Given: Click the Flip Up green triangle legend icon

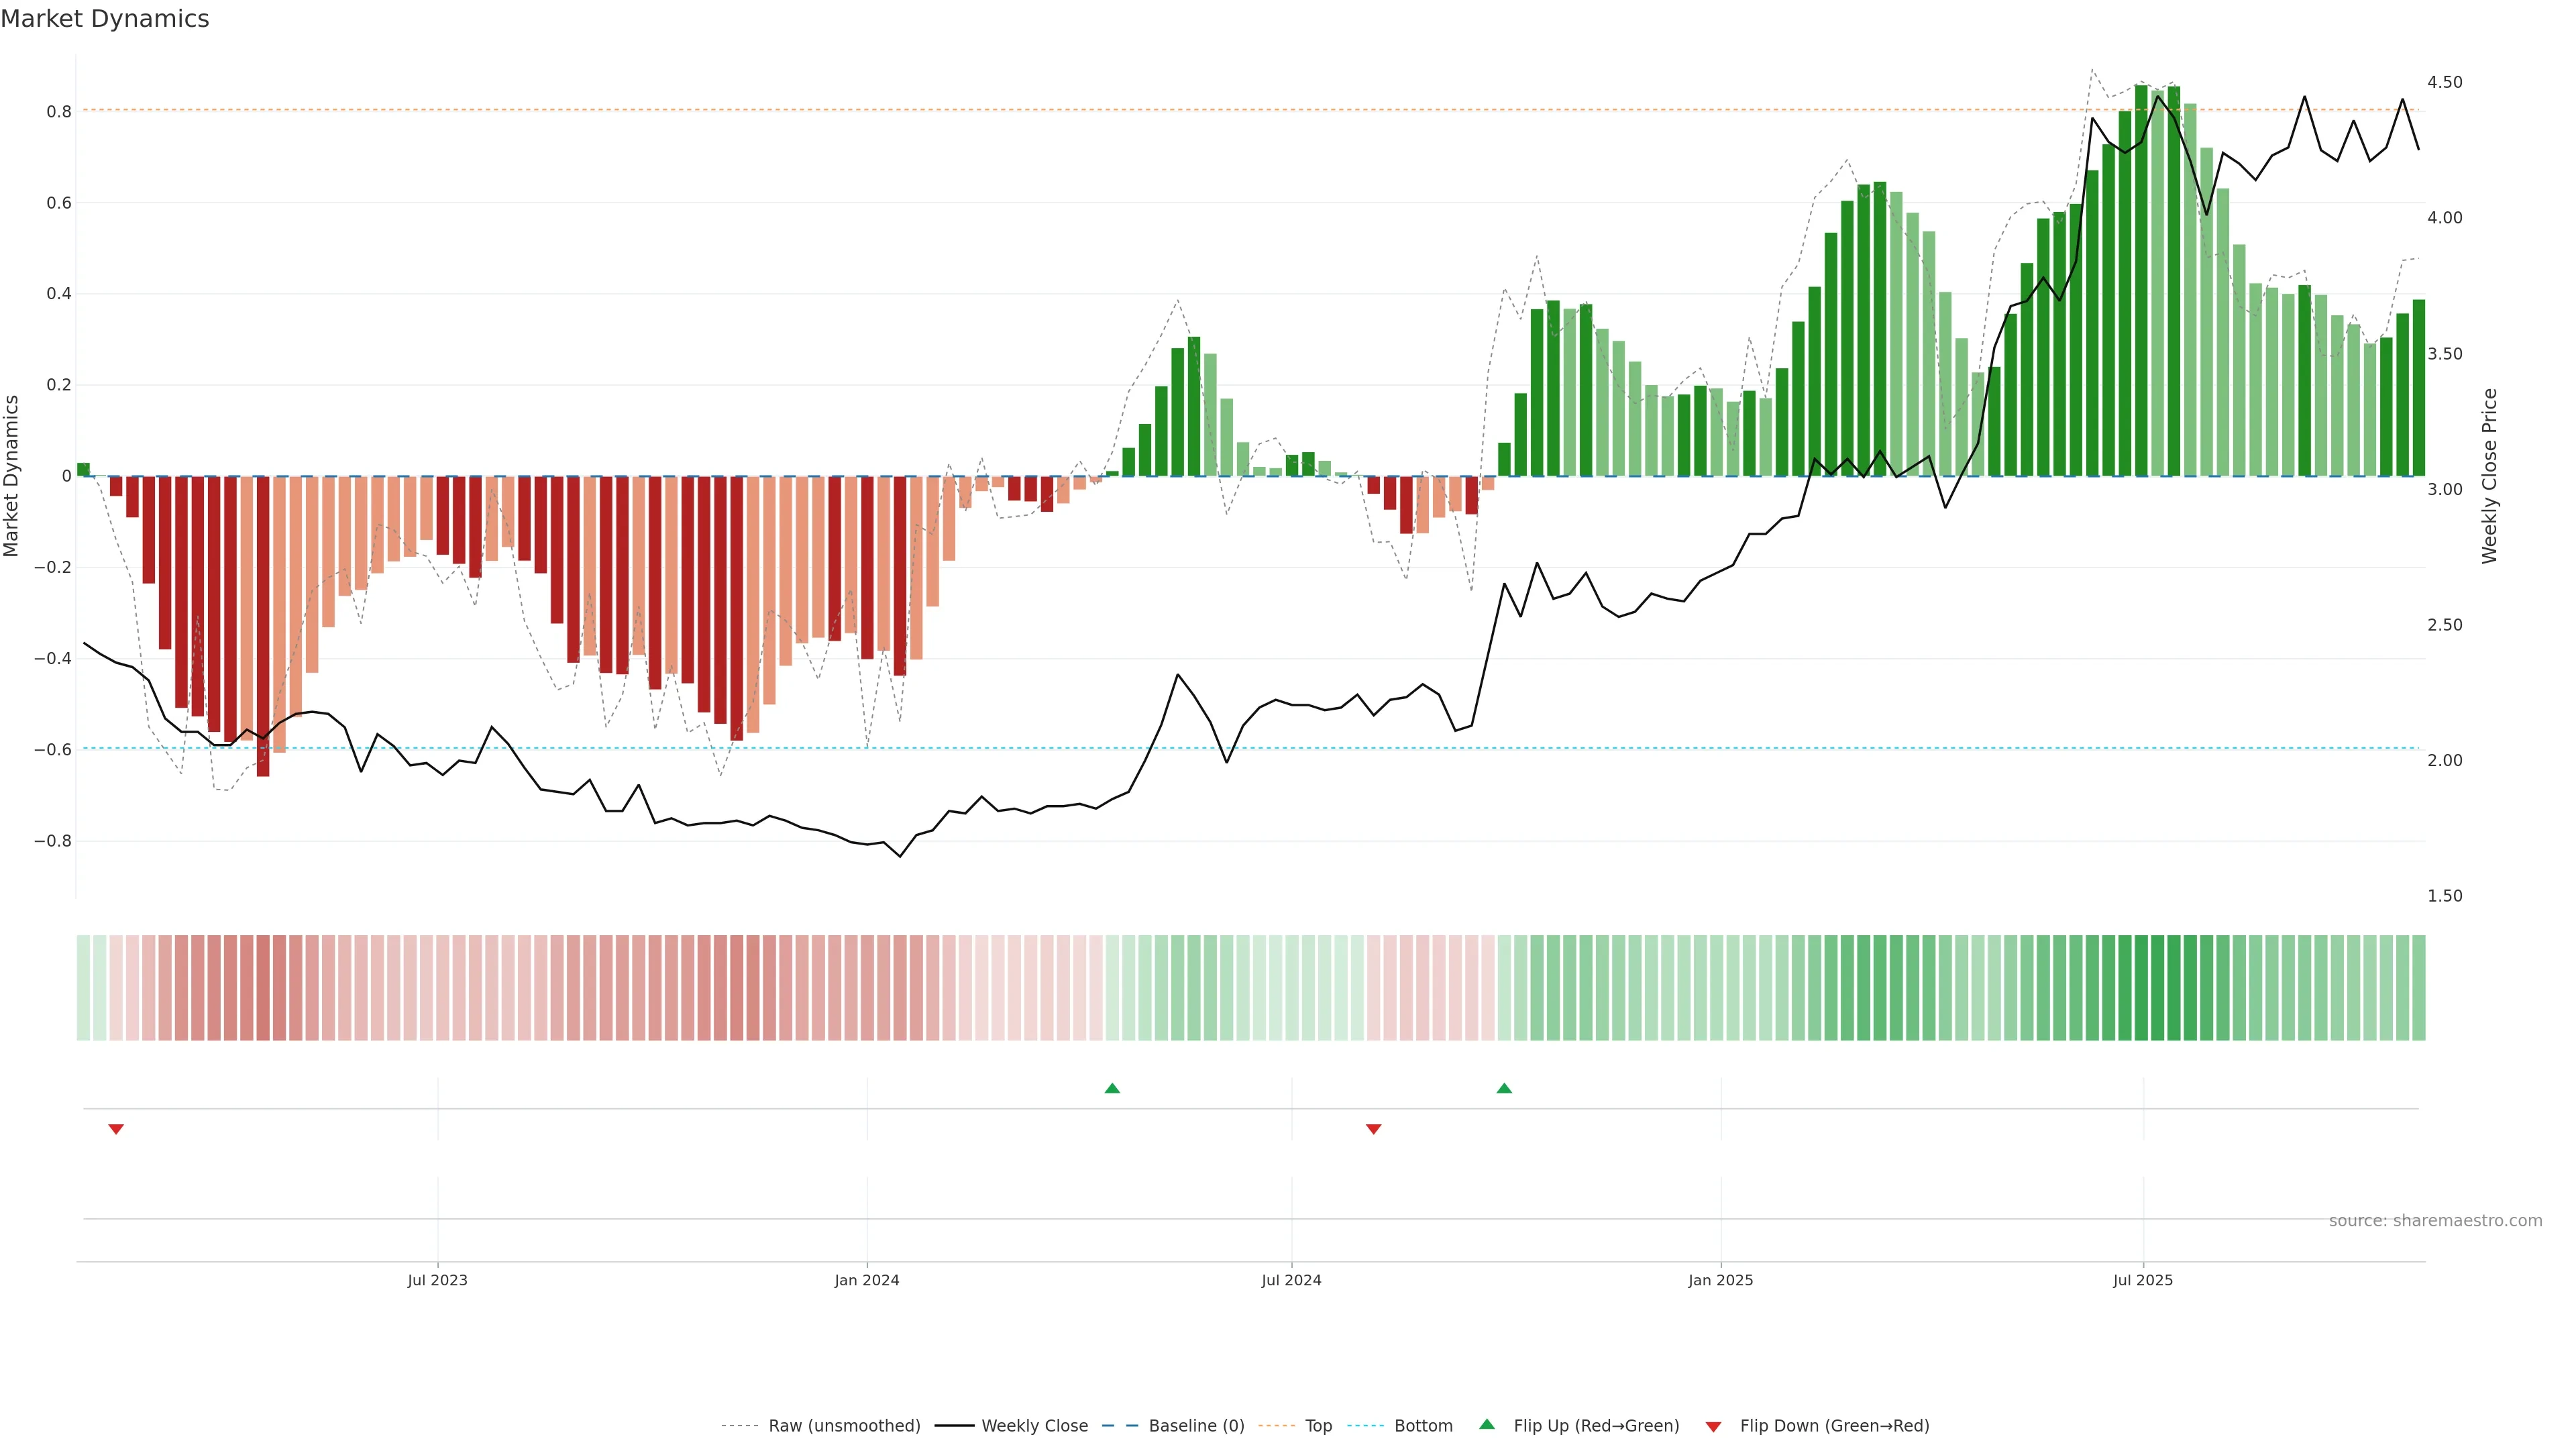Looking at the screenshot, I should coord(1487,1424).
